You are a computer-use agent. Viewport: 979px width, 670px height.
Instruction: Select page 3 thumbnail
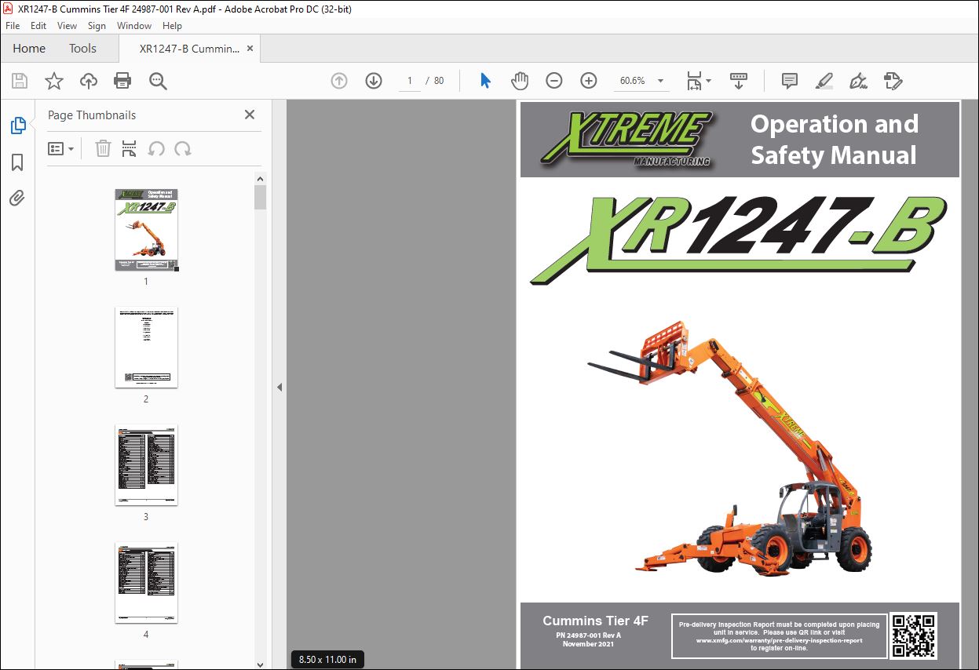(x=146, y=465)
